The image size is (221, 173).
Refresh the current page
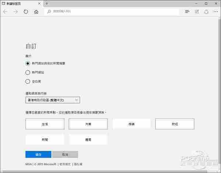(x=26, y=12)
